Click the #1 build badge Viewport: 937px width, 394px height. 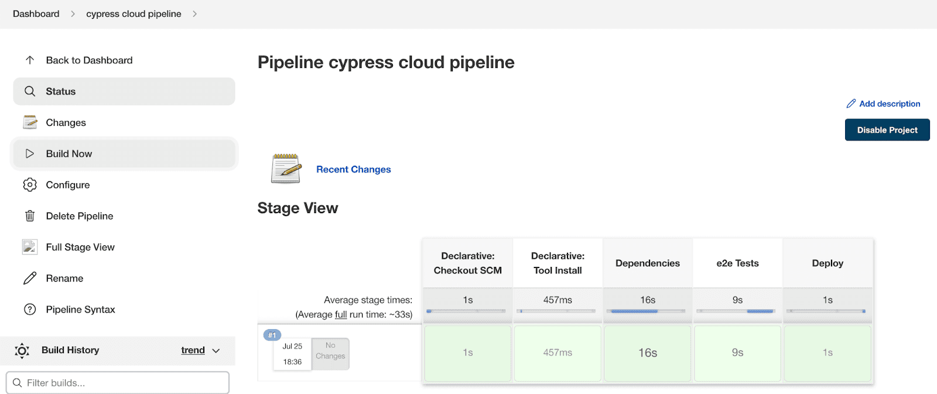[x=272, y=335]
